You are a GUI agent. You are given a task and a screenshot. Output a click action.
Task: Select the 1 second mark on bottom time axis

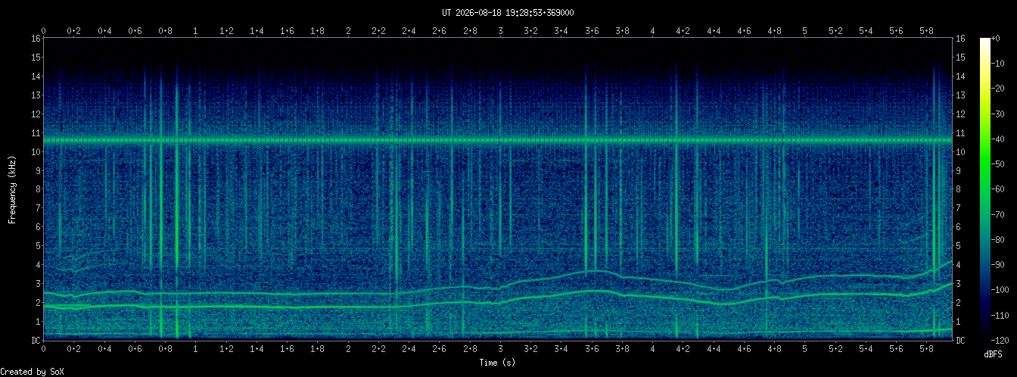coord(196,349)
